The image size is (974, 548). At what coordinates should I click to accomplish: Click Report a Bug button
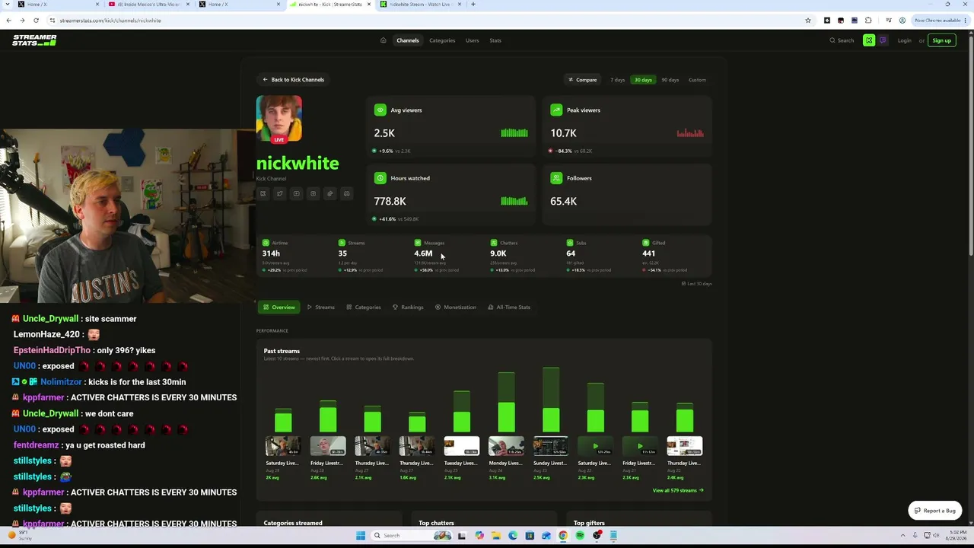click(935, 511)
